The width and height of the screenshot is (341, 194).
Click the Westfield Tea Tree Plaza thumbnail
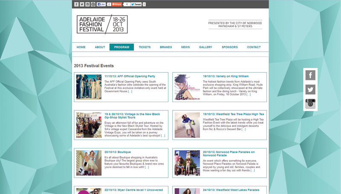(x=187, y=125)
